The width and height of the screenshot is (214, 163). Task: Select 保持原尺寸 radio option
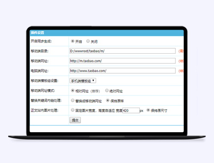pos(148,110)
